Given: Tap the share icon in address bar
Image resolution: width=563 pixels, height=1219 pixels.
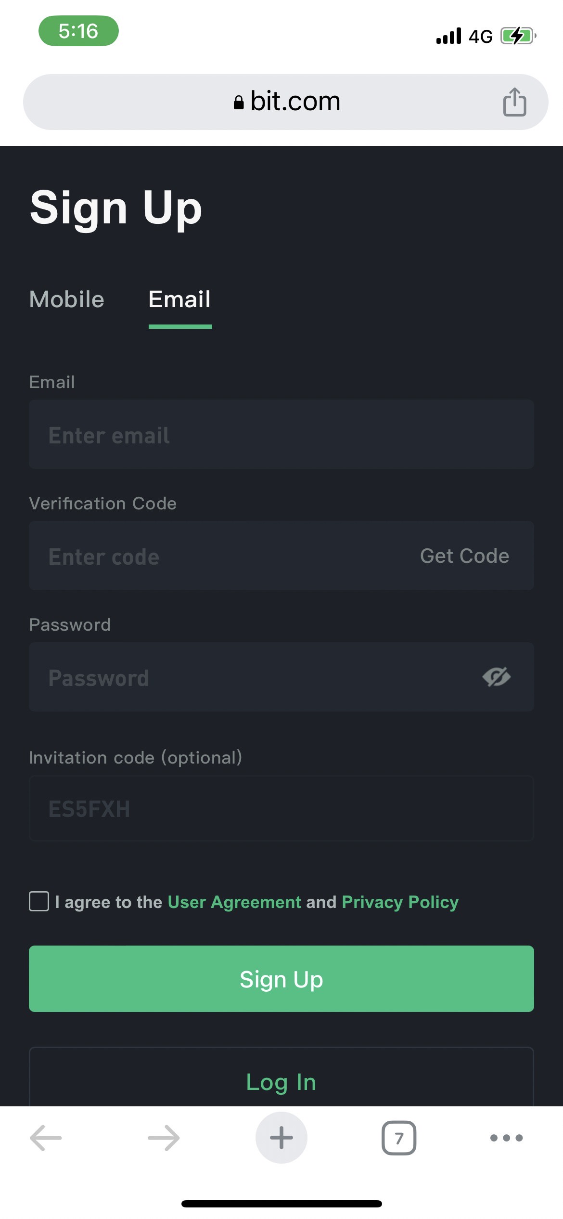Looking at the screenshot, I should [x=514, y=102].
